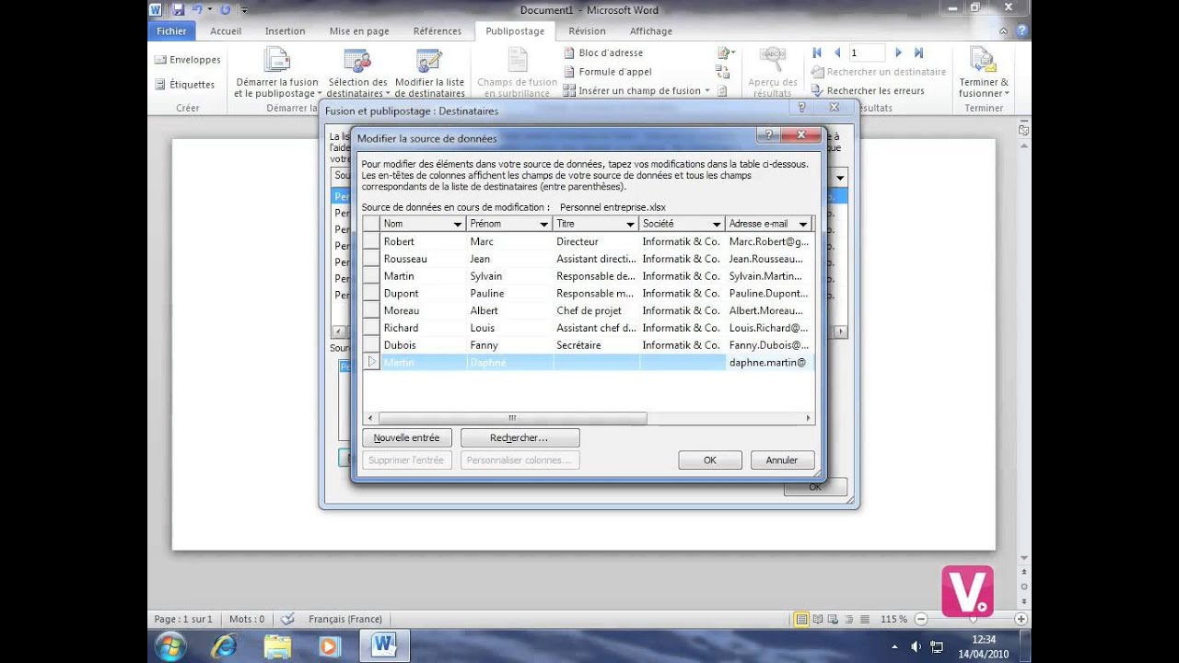Click the Daphné cell in the last row
The width and height of the screenshot is (1179, 663).
click(x=509, y=363)
